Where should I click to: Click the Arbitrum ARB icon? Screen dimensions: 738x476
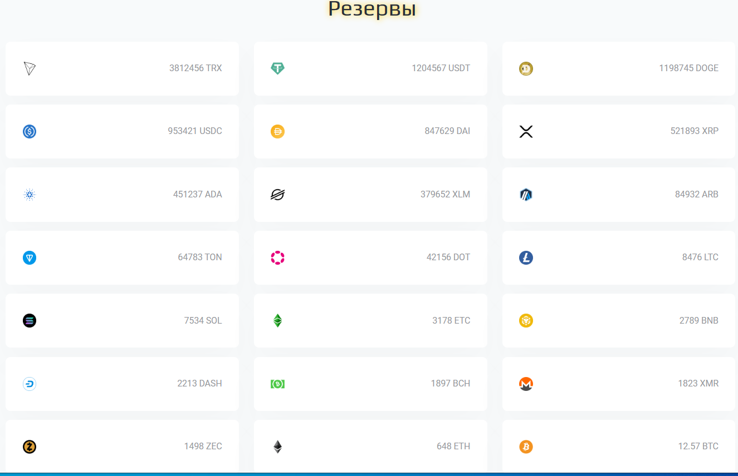(x=526, y=195)
